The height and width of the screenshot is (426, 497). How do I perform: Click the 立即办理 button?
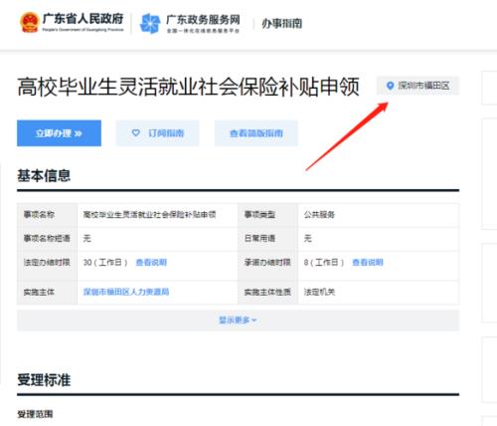point(59,133)
